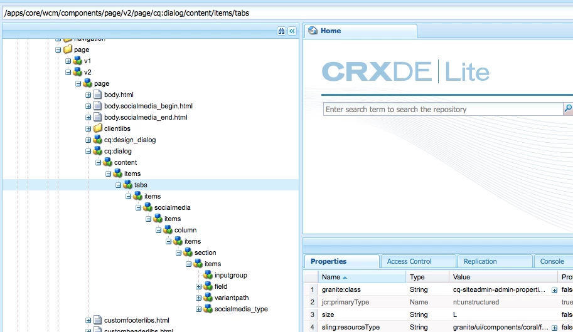This screenshot has width=573, height=332.
Task: Collapse the socialmedia node
Action: click(138, 207)
